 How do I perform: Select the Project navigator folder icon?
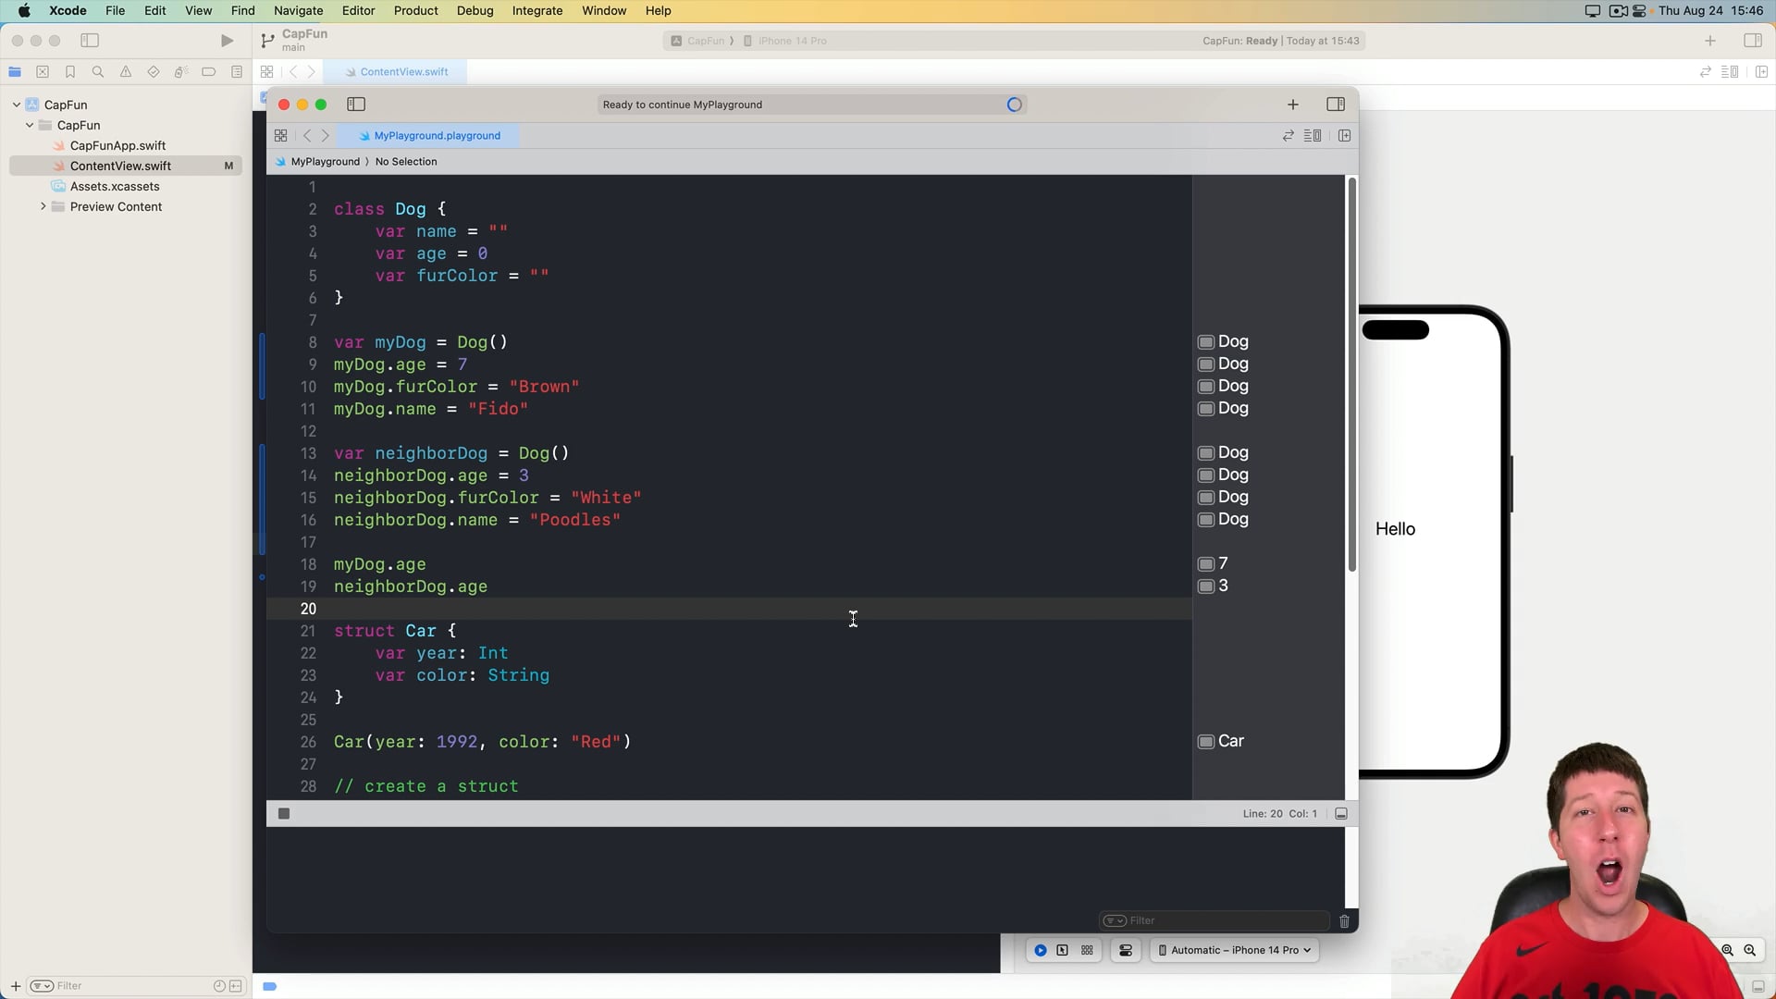(x=15, y=72)
